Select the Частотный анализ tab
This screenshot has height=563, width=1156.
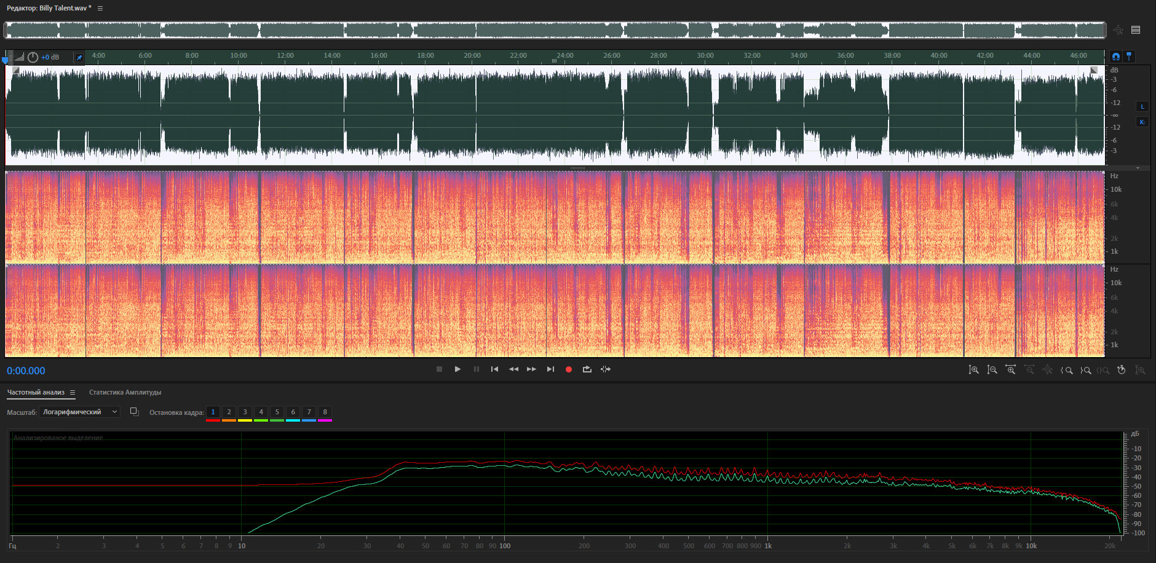tap(36, 392)
